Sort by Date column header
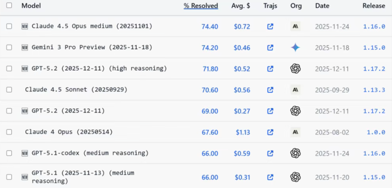This screenshot has height=188, width=392. [322, 6]
